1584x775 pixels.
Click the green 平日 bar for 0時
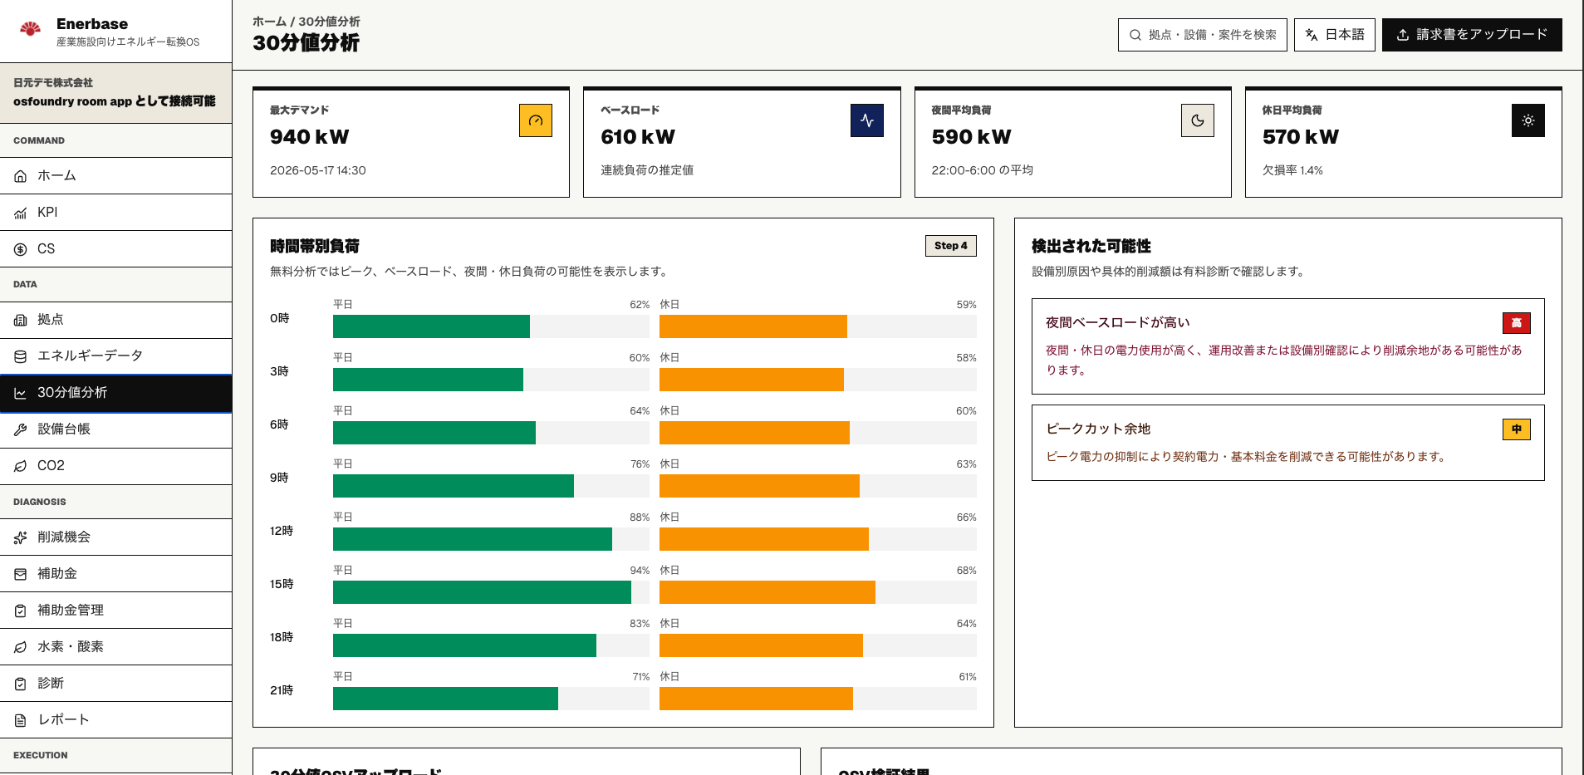431,326
